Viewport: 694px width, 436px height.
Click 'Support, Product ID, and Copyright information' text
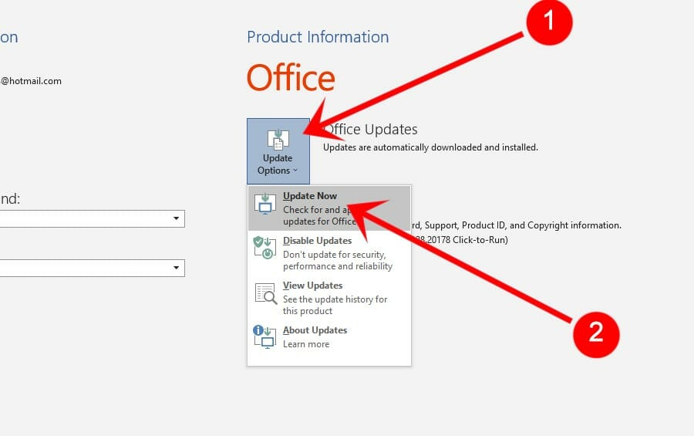[x=523, y=225]
